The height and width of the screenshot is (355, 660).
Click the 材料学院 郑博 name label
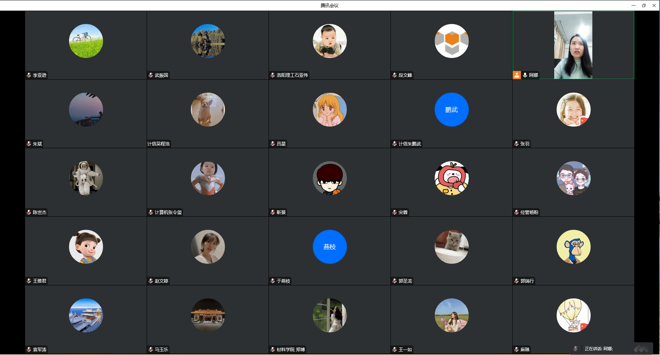[x=291, y=350]
